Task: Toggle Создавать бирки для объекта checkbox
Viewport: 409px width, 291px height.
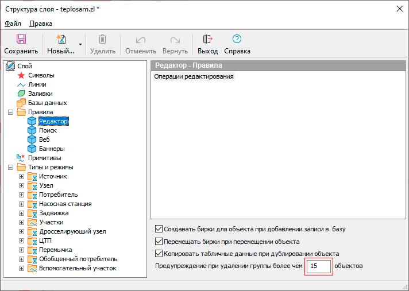Action: pyautogui.click(x=159, y=229)
